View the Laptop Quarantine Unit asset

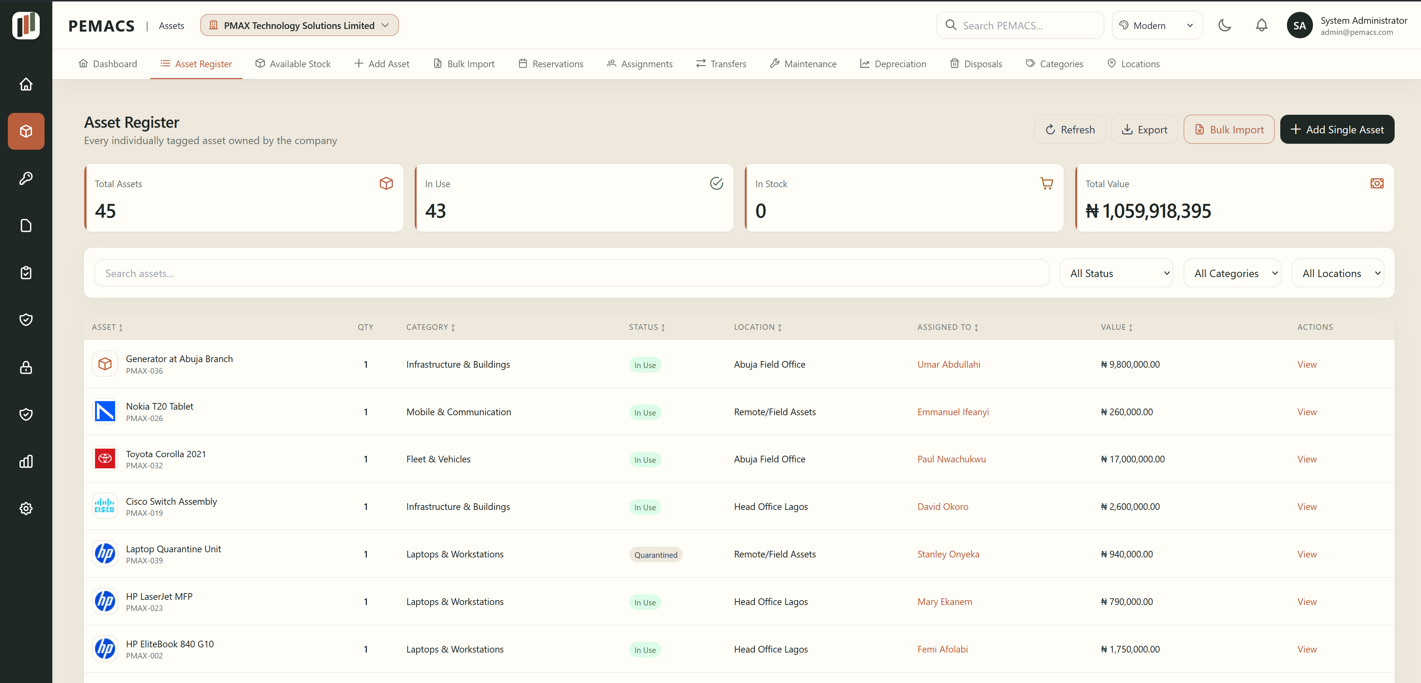1306,554
